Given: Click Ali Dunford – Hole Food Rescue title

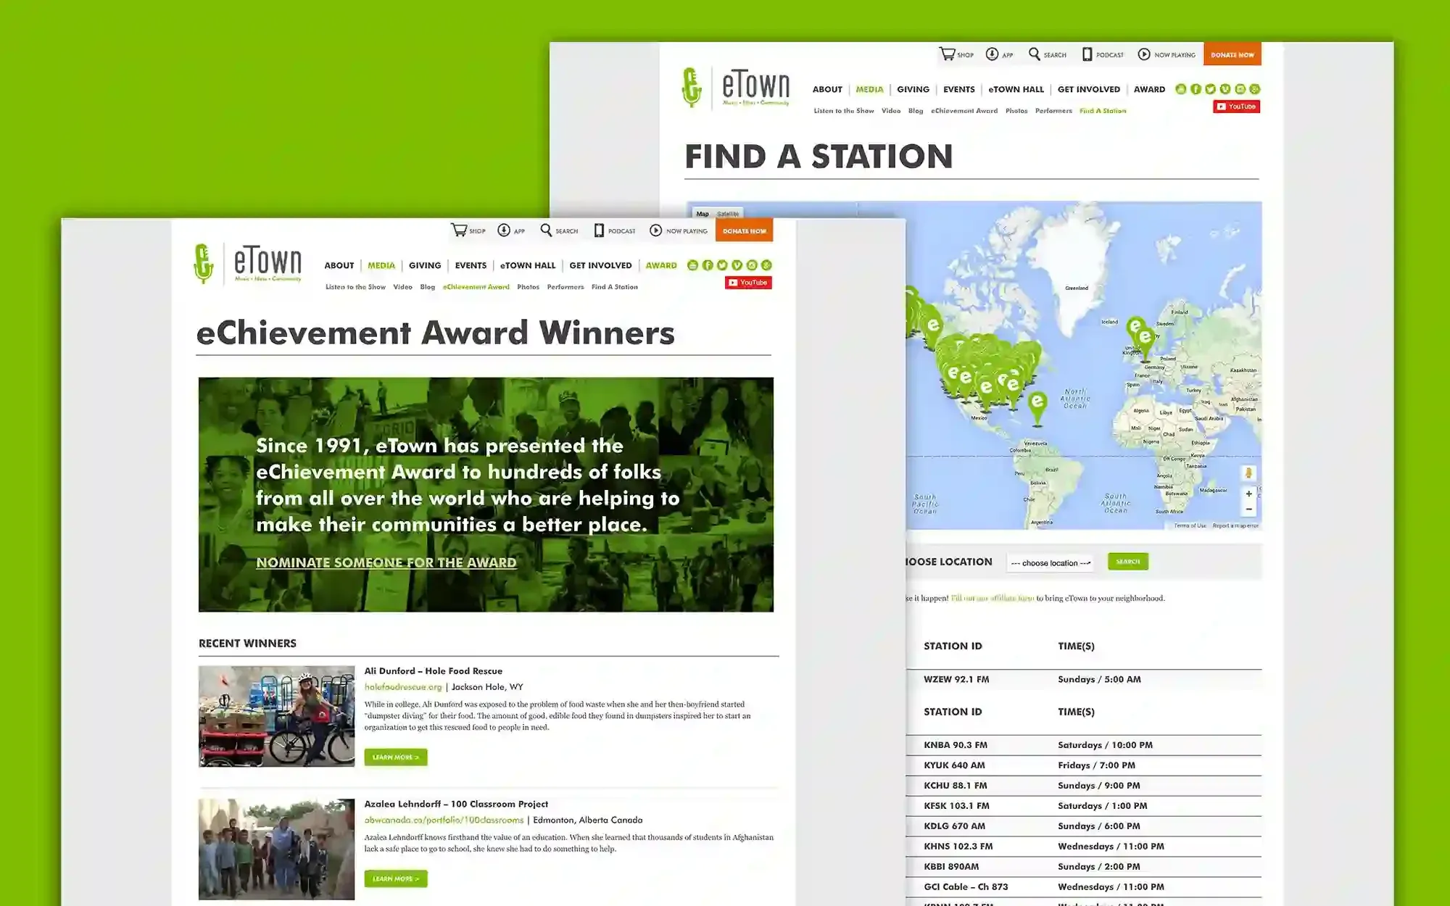Looking at the screenshot, I should pyautogui.click(x=434, y=671).
